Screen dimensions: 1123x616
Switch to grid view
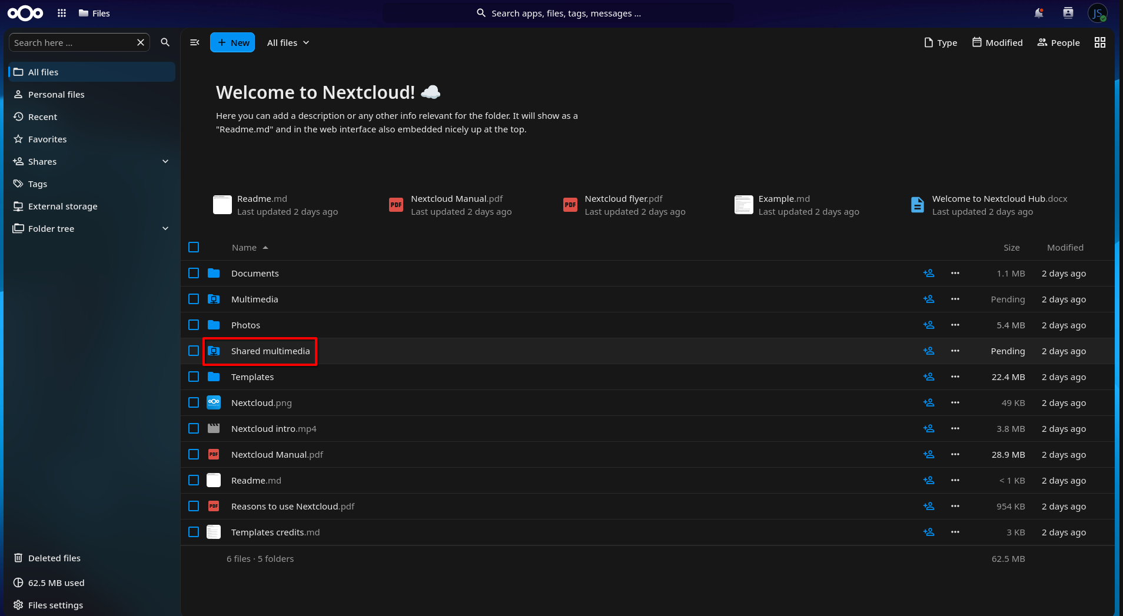(1100, 42)
